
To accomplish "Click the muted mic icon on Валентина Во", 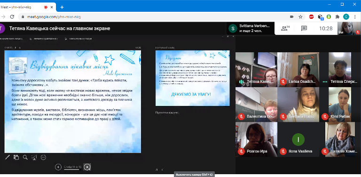I will coord(241,117).
